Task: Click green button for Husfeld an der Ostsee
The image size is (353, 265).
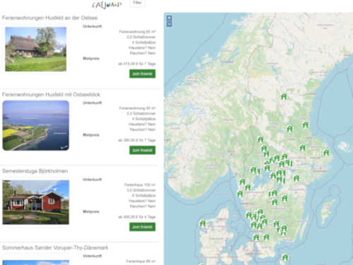Action: [143, 73]
